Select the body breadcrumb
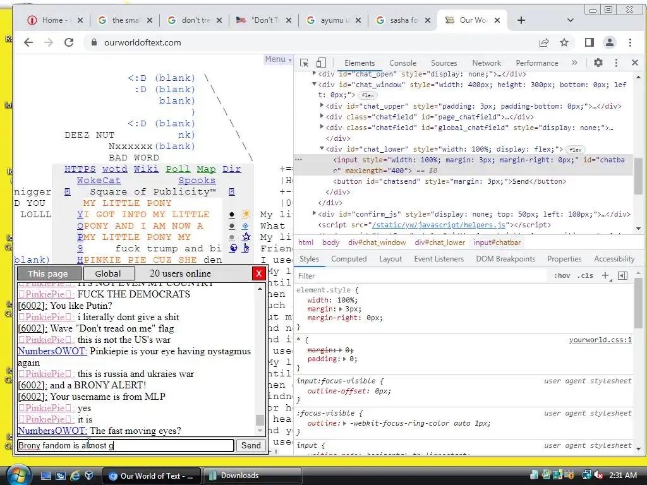This screenshot has height=485, width=647. pyautogui.click(x=330, y=242)
